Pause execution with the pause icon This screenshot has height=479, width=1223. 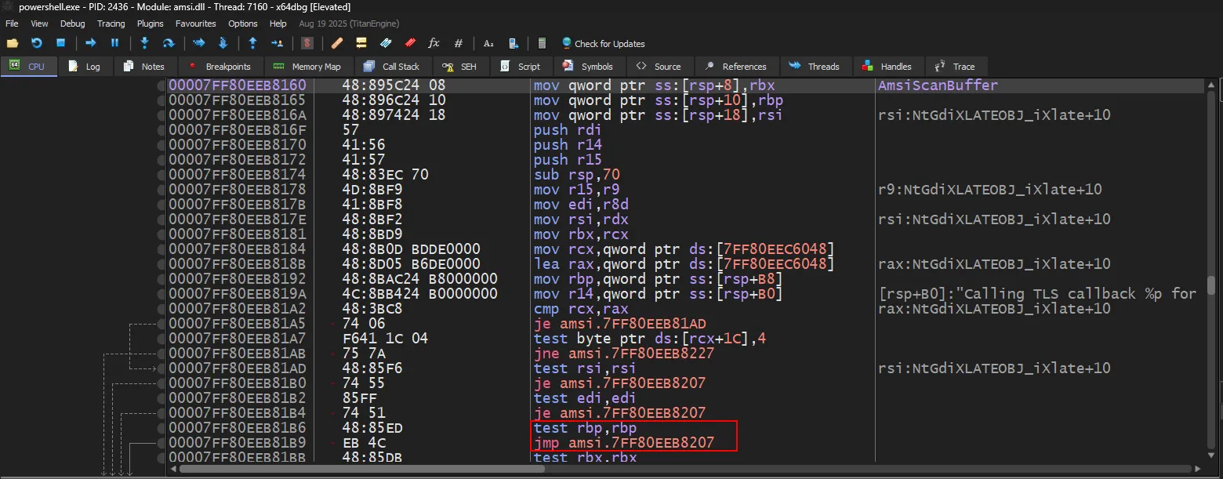coord(114,43)
